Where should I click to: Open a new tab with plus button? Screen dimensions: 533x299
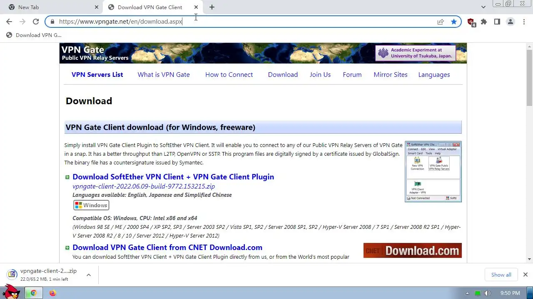coord(212,7)
